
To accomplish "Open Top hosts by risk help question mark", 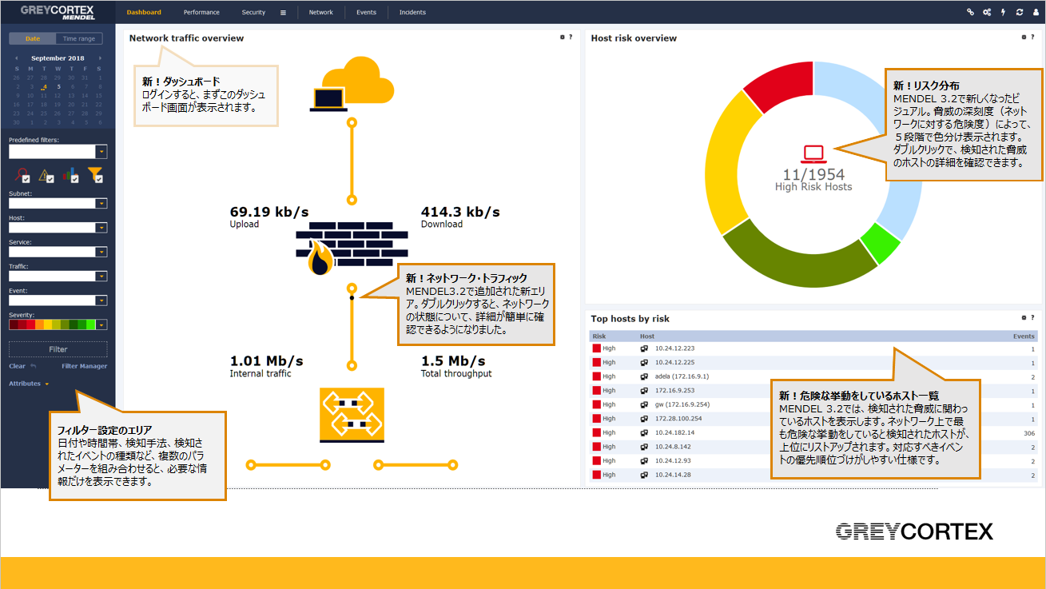I will [1032, 317].
